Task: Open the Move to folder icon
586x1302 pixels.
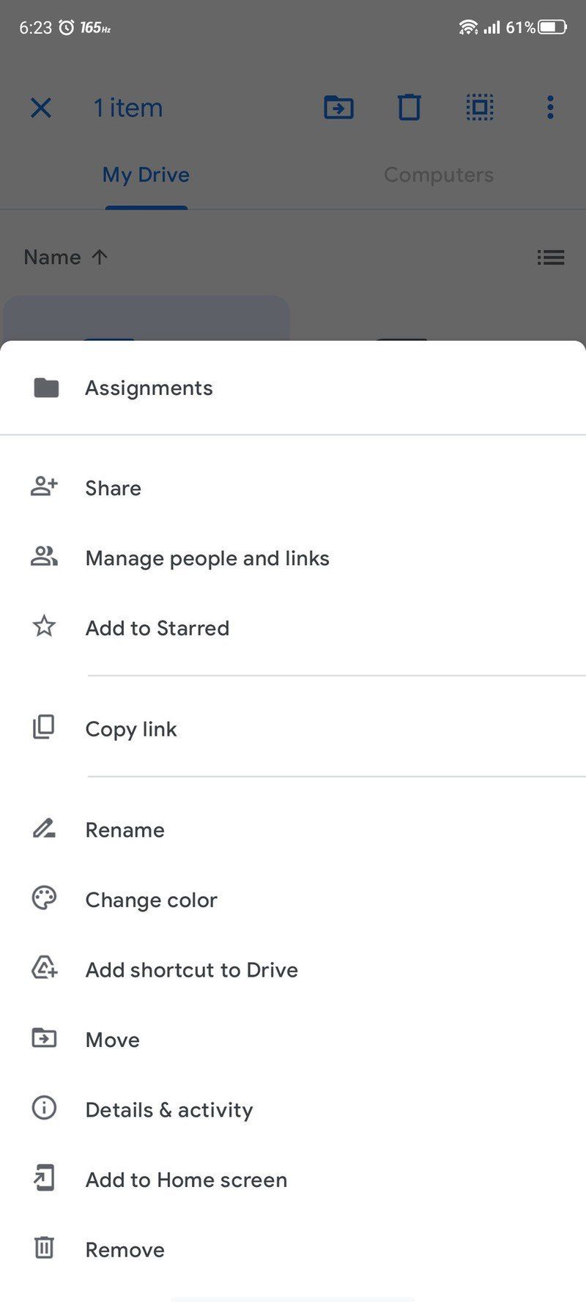Action: click(x=338, y=107)
